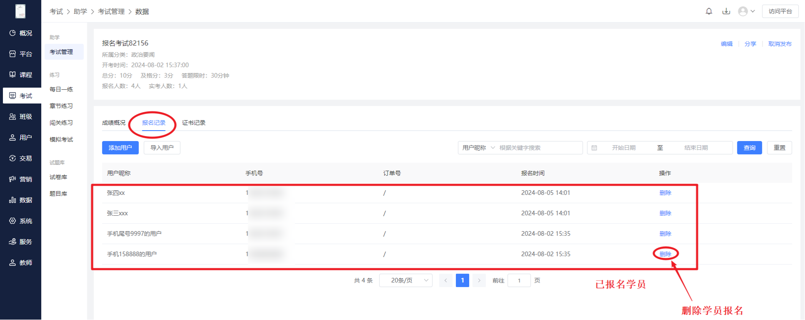
Task: Click the 开始日期 start date field
Action: click(x=624, y=148)
